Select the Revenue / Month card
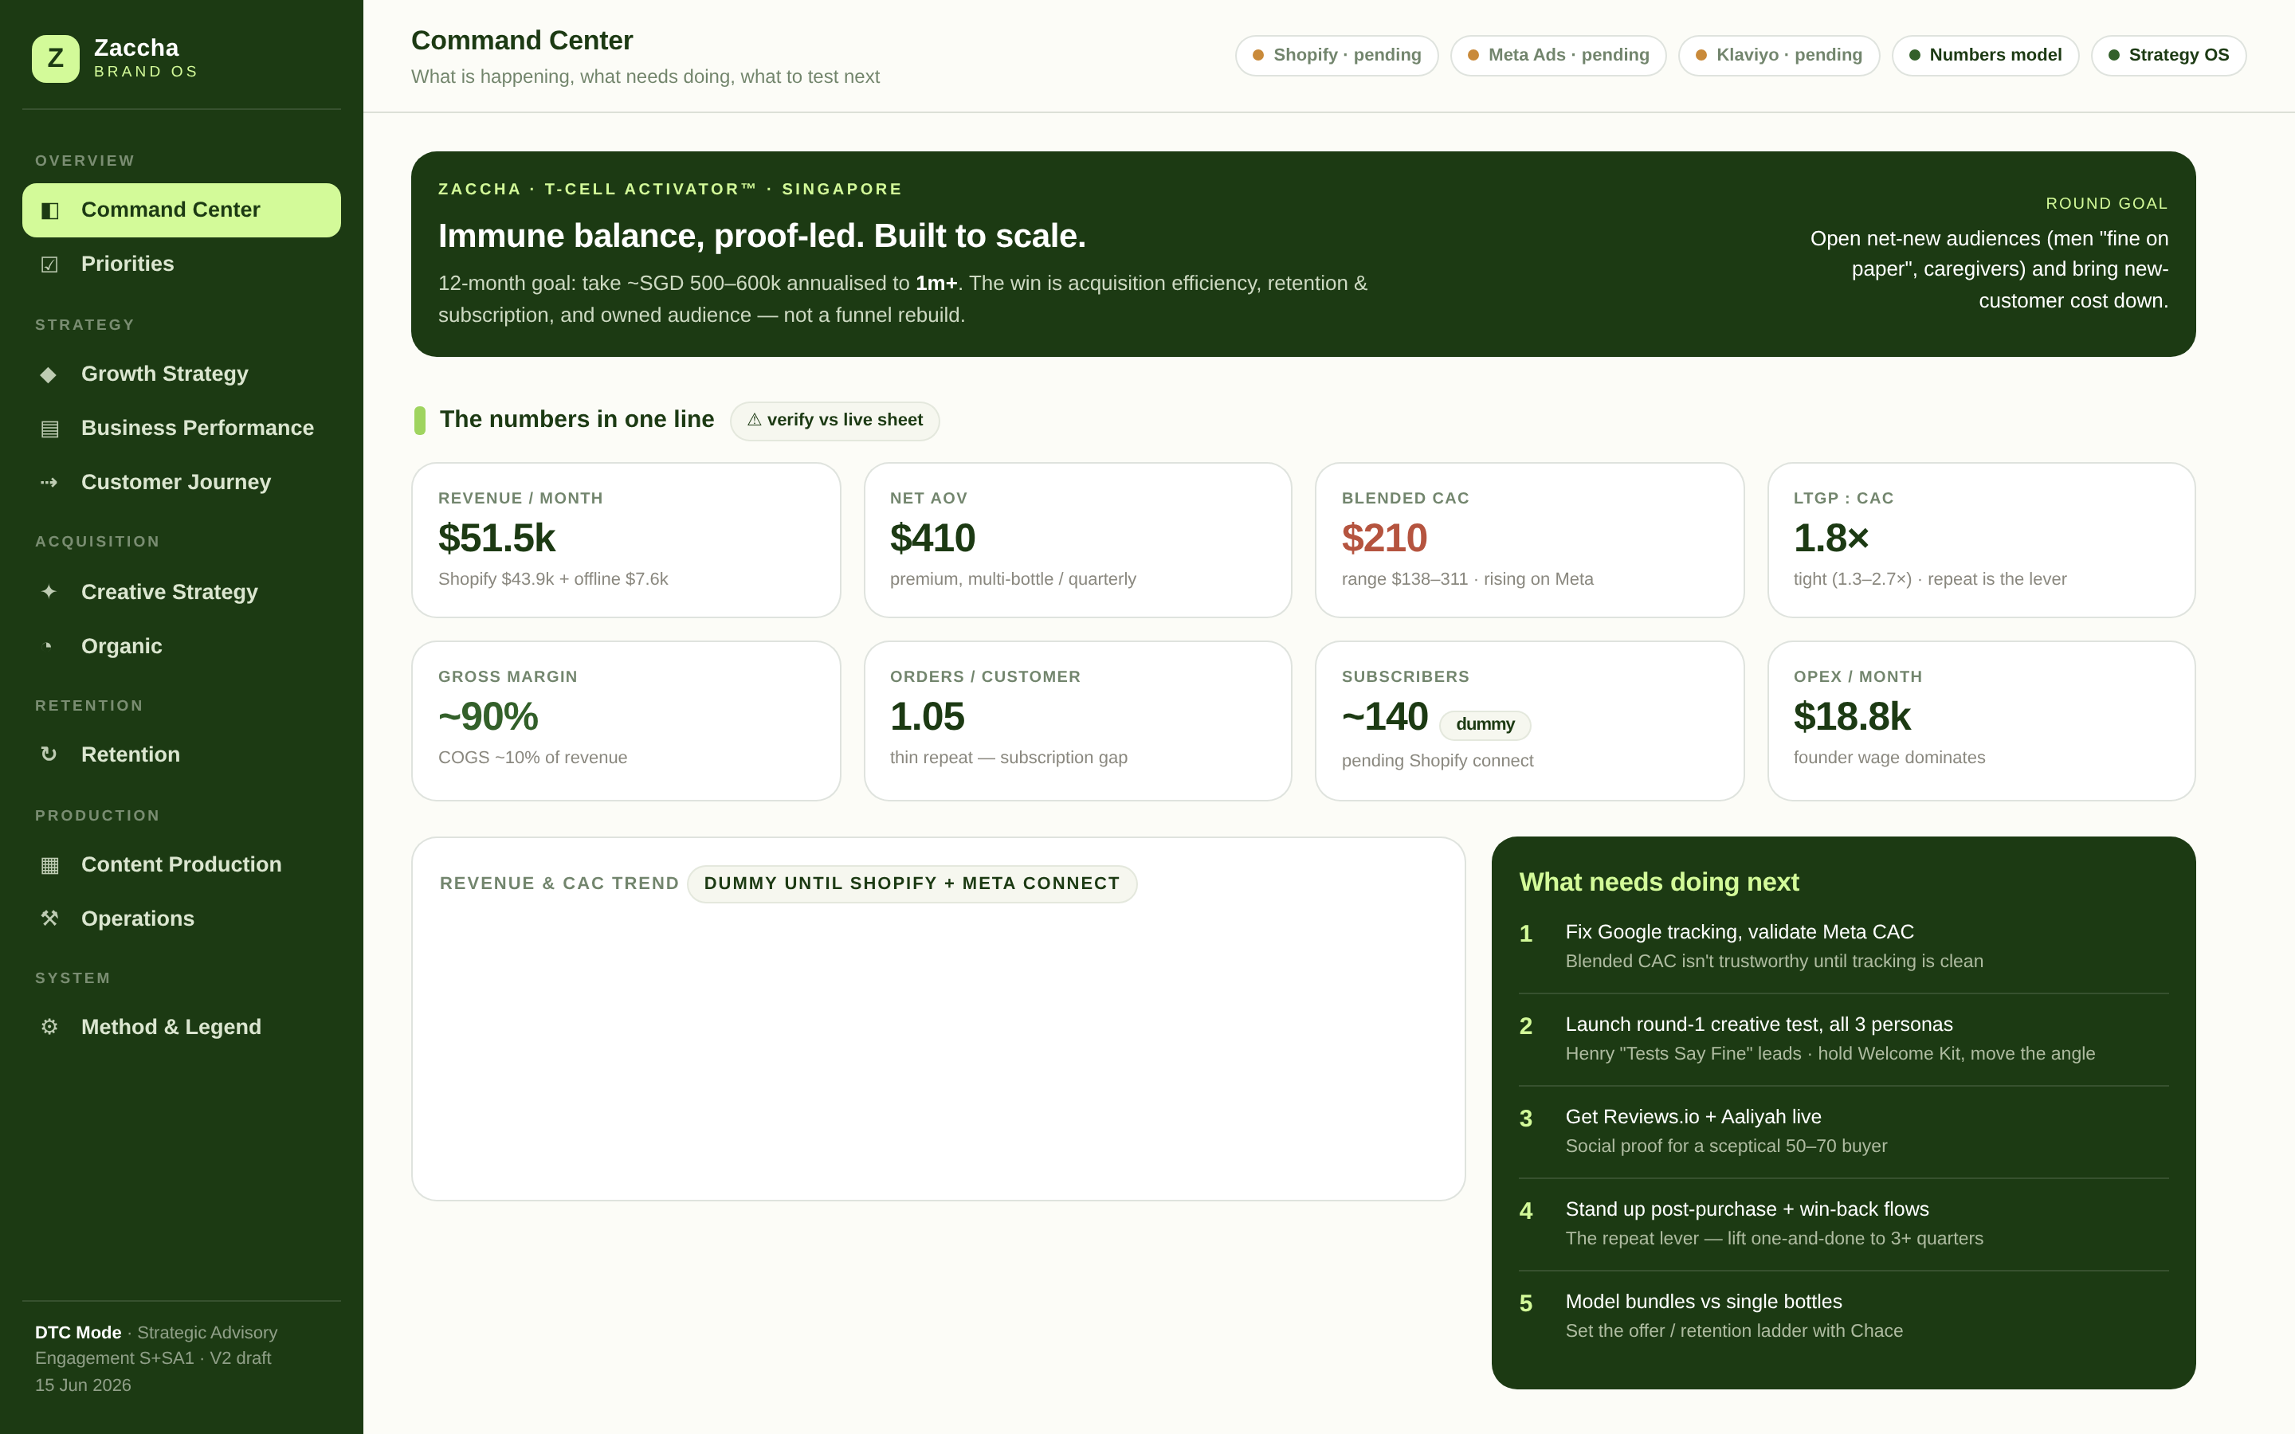Image resolution: width=2295 pixels, height=1434 pixels. pyautogui.click(x=626, y=539)
